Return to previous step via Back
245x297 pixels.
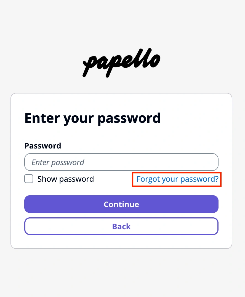[121, 226]
